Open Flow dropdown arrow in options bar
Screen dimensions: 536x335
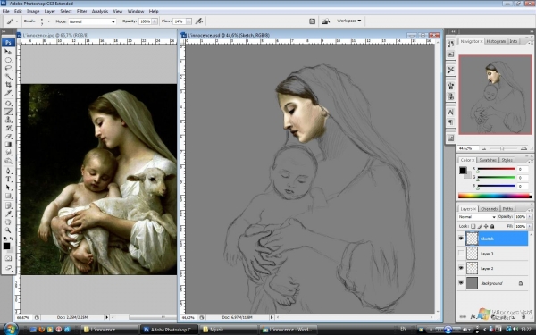[x=188, y=21]
